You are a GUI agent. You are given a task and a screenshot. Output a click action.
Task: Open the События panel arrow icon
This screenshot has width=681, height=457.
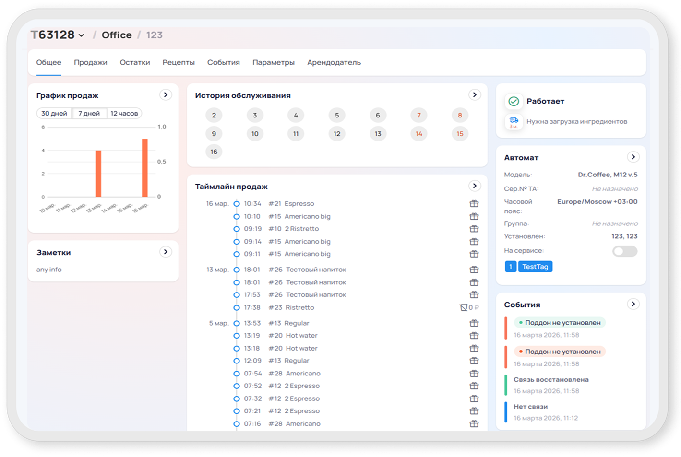pos(633,304)
